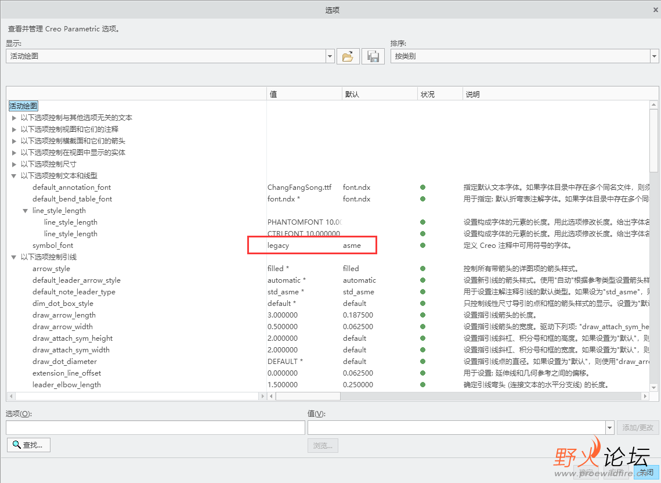Image resolution: width=661 pixels, height=483 pixels.
Task: Open the 显示 dropdown showing 活动绘图
Action: tap(330, 56)
